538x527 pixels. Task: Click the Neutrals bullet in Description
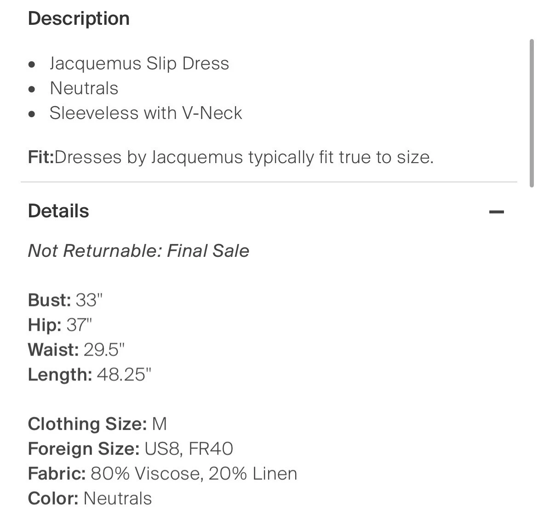click(x=84, y=88)
